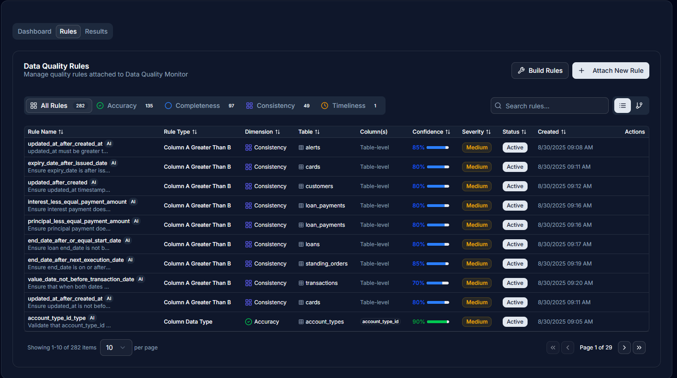Click Attach New Rule button
This screenshot has height=378, width=677.
(x=611, y=71)
